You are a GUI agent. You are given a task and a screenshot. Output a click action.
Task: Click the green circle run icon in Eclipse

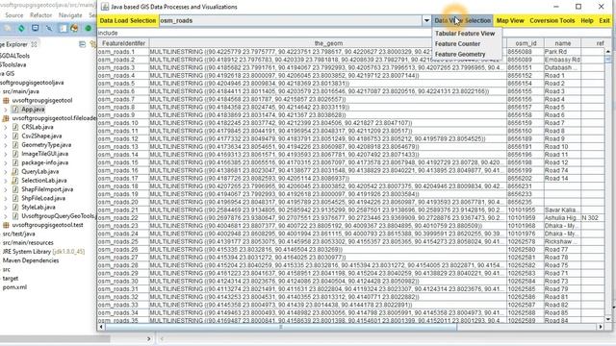point(88,28)
